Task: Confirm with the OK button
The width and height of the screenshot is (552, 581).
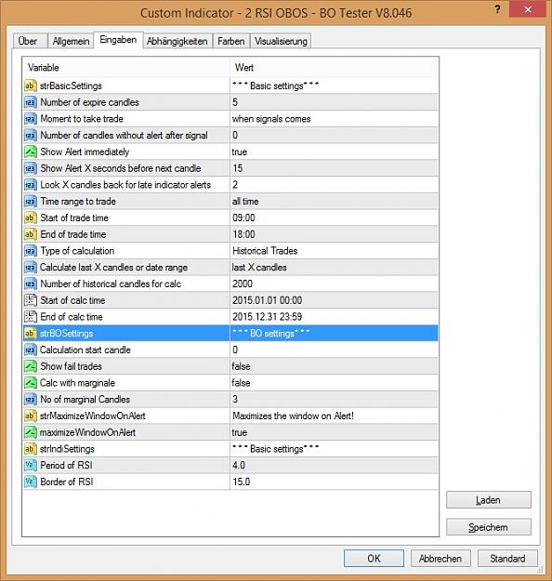Action: pos(374,558)
